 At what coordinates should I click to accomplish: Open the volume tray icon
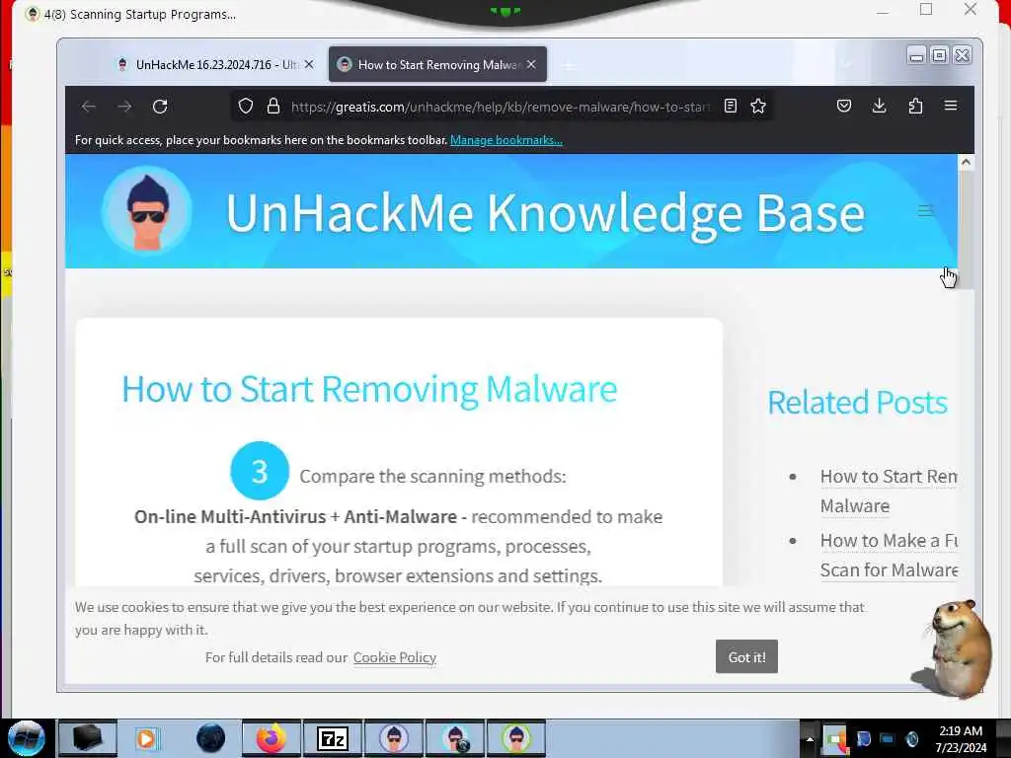point(911,739)
